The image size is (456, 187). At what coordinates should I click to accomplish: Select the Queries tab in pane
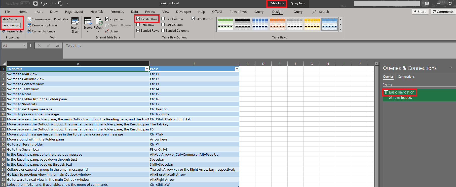tap(388, 77)
